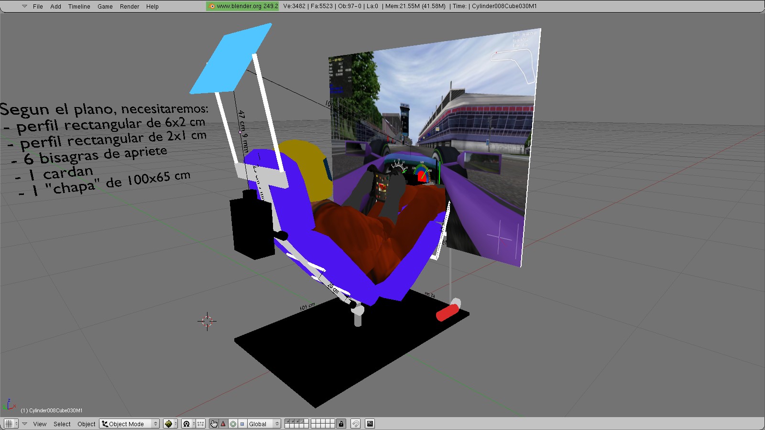Image resolution: width=765 pixels, height=430 pixels.
Task: Click the first layer button in layer grid
Action: click(x=287, y=421)
